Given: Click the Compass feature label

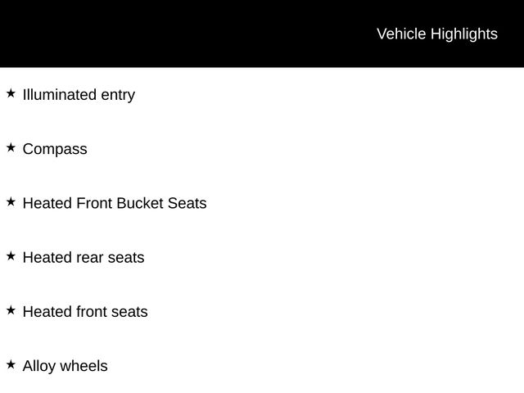Looking at the screenshot, I should pyautogui.click(x=55, y=149).
